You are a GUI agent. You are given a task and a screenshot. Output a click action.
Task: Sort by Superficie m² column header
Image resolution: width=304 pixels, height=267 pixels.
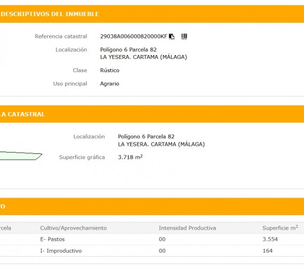tap(281, 228)
